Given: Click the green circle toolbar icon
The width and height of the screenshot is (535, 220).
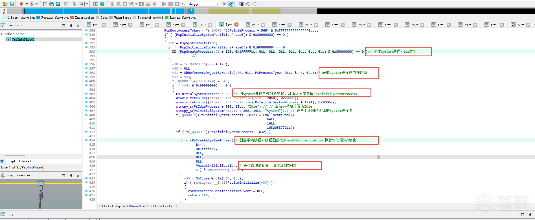Looking at the screenshot, I should point(102,4).
